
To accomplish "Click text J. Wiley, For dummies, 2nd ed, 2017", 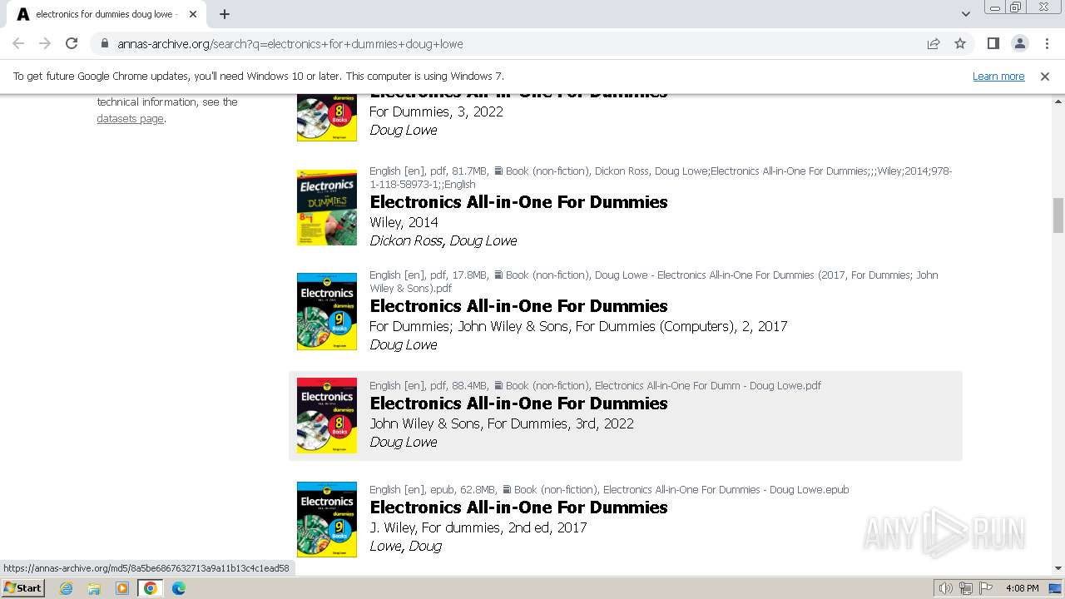I will tap(478, 527).
